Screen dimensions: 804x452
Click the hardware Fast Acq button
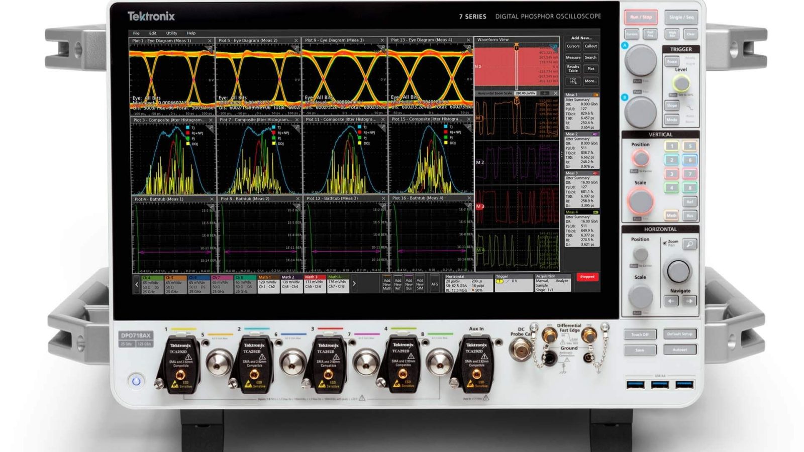[x=650, y=34]
